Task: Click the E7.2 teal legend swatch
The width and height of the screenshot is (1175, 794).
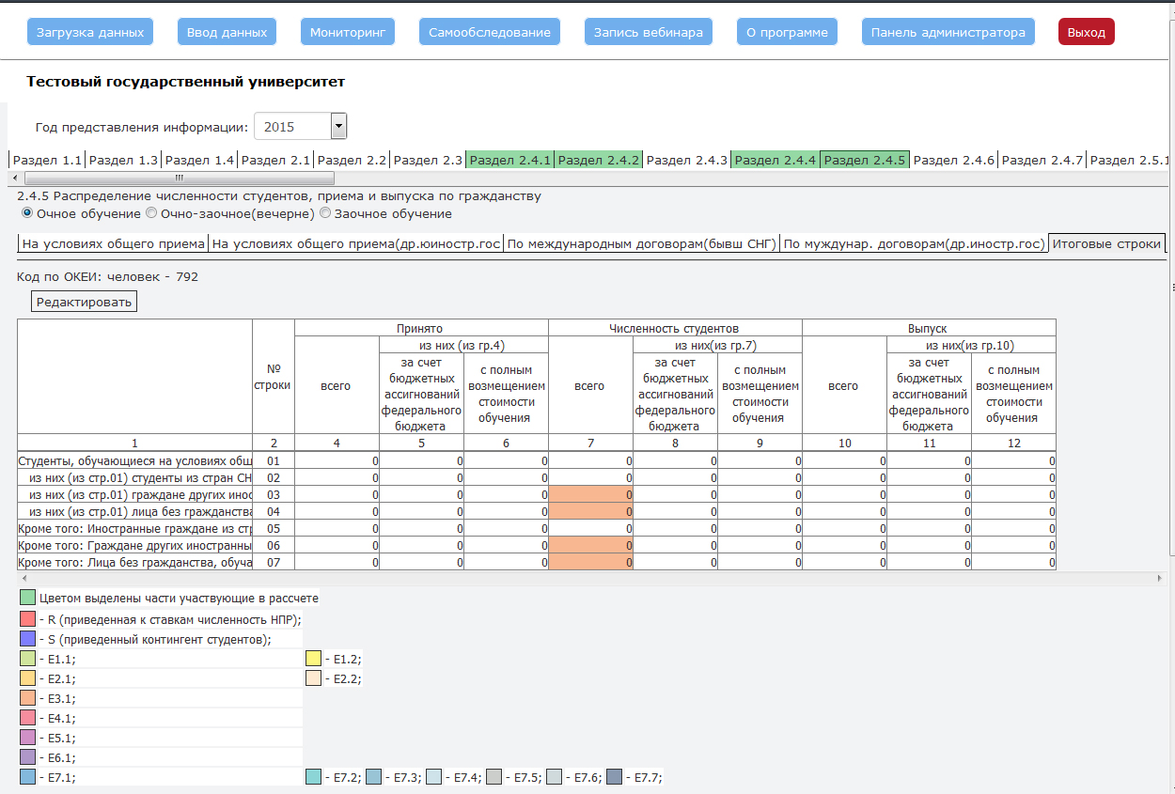Action: [314, 777]
